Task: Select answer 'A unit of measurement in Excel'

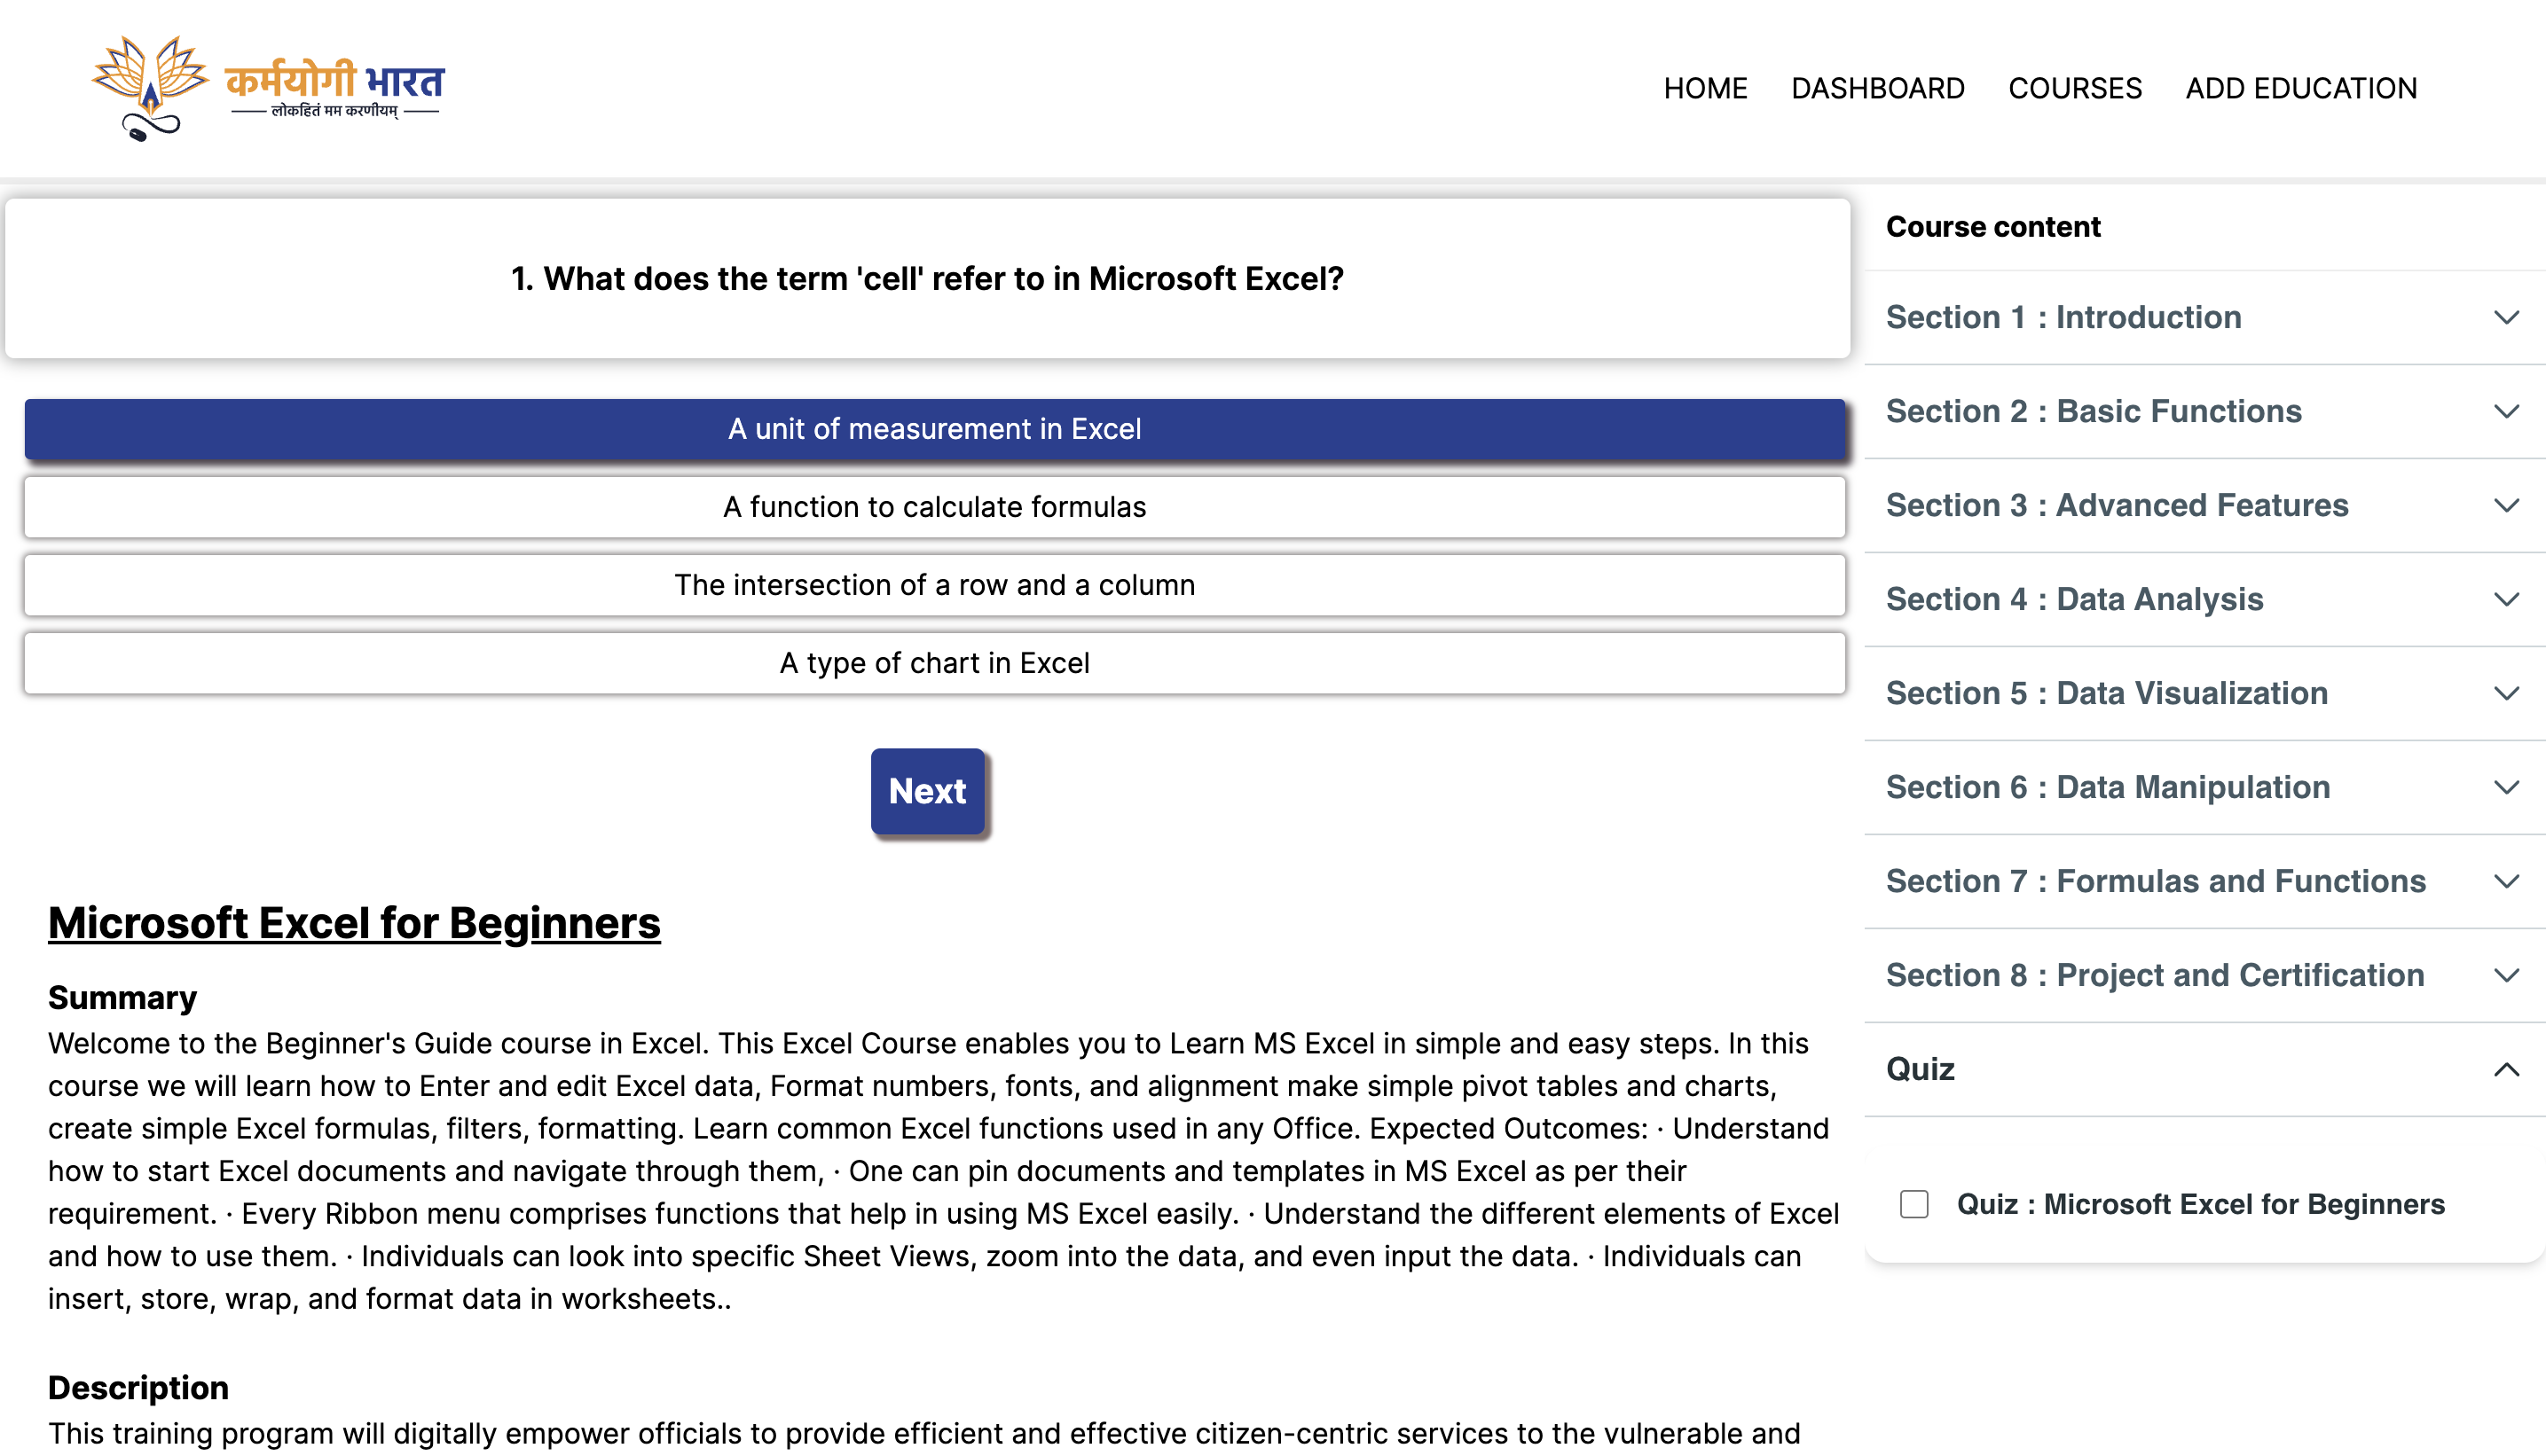Action: (x=933, y=429)
